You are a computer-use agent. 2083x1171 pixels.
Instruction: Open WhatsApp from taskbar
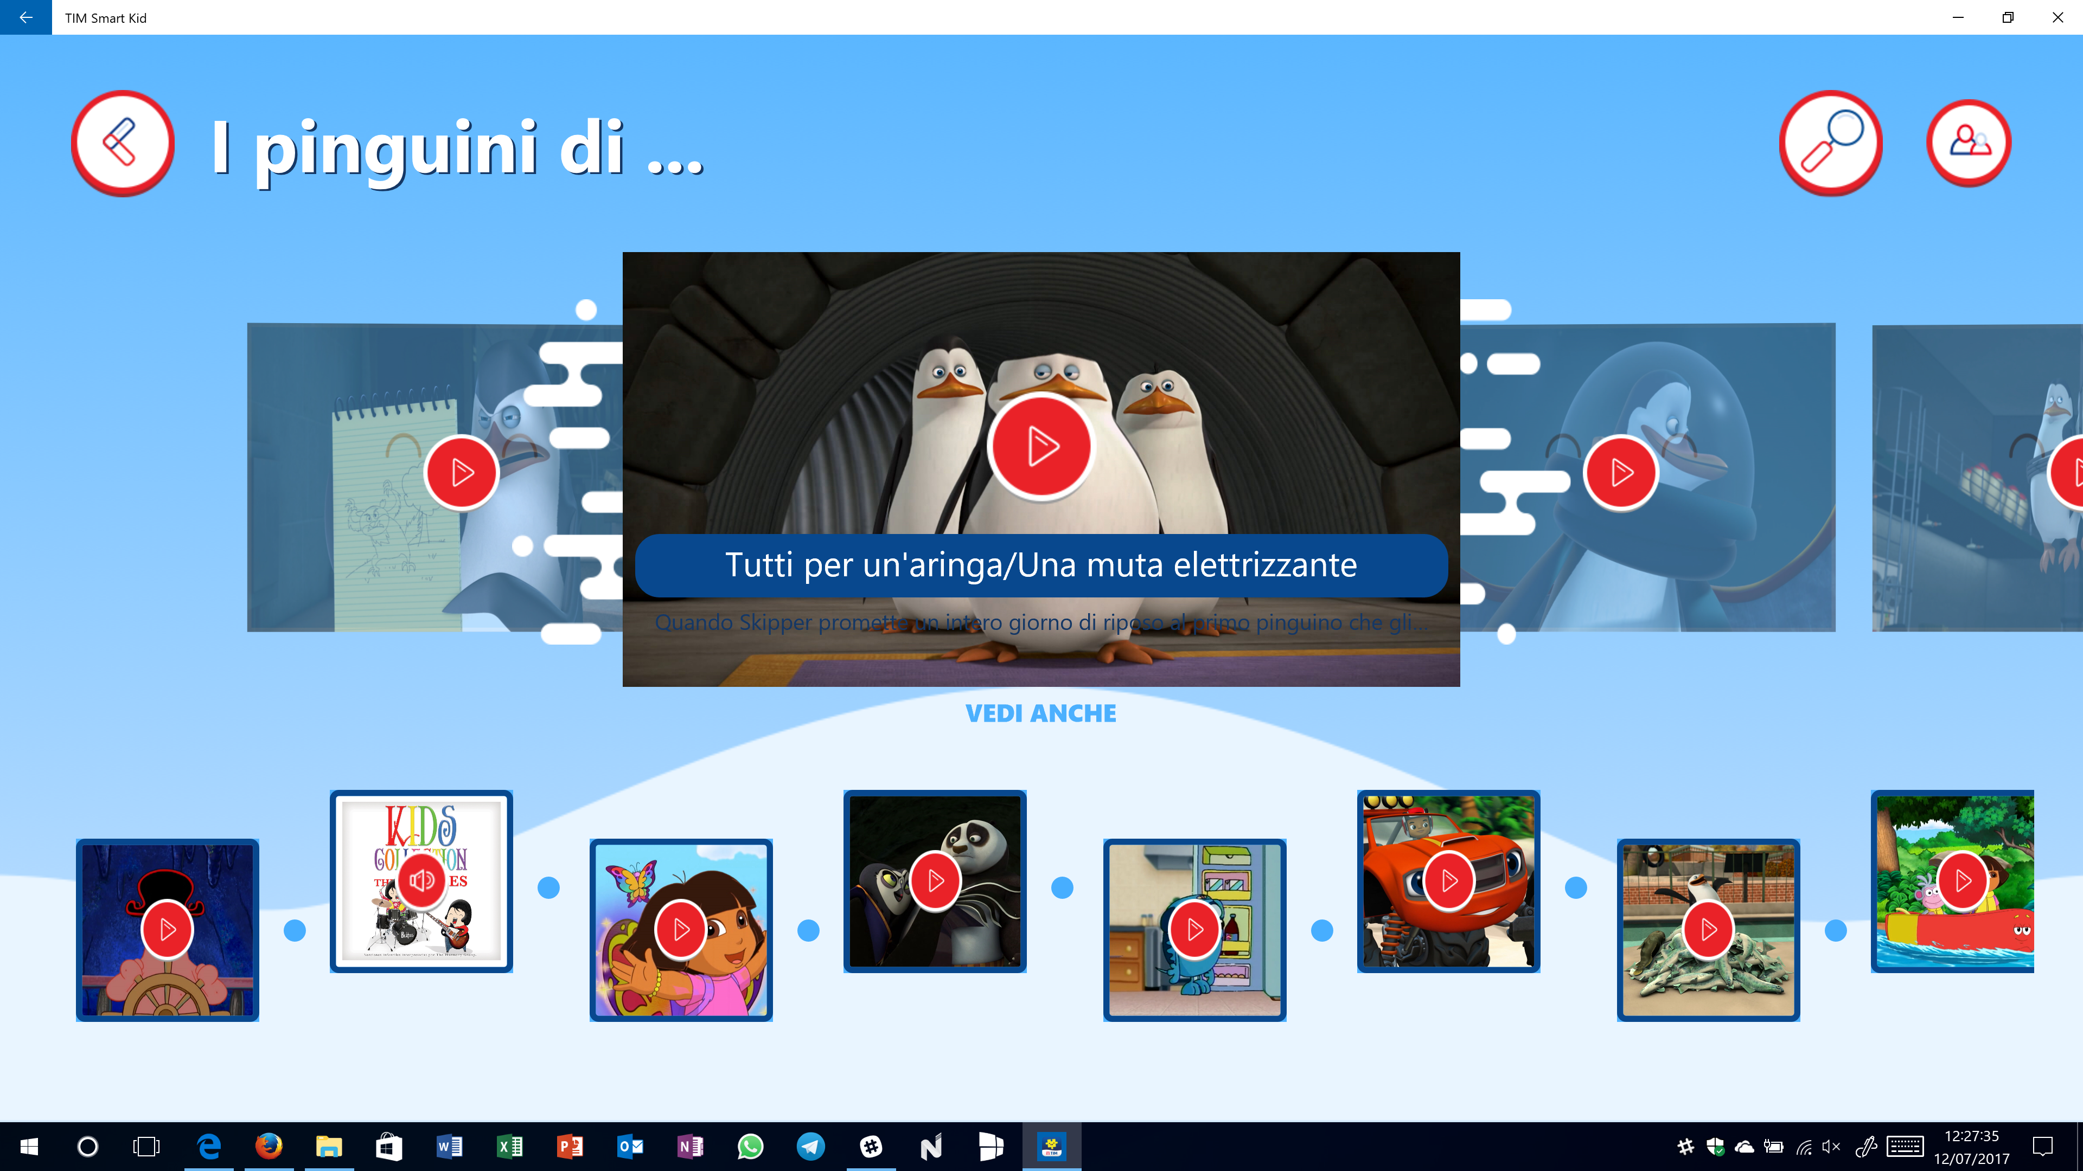pyautogui.click(x=750, y=1146)
